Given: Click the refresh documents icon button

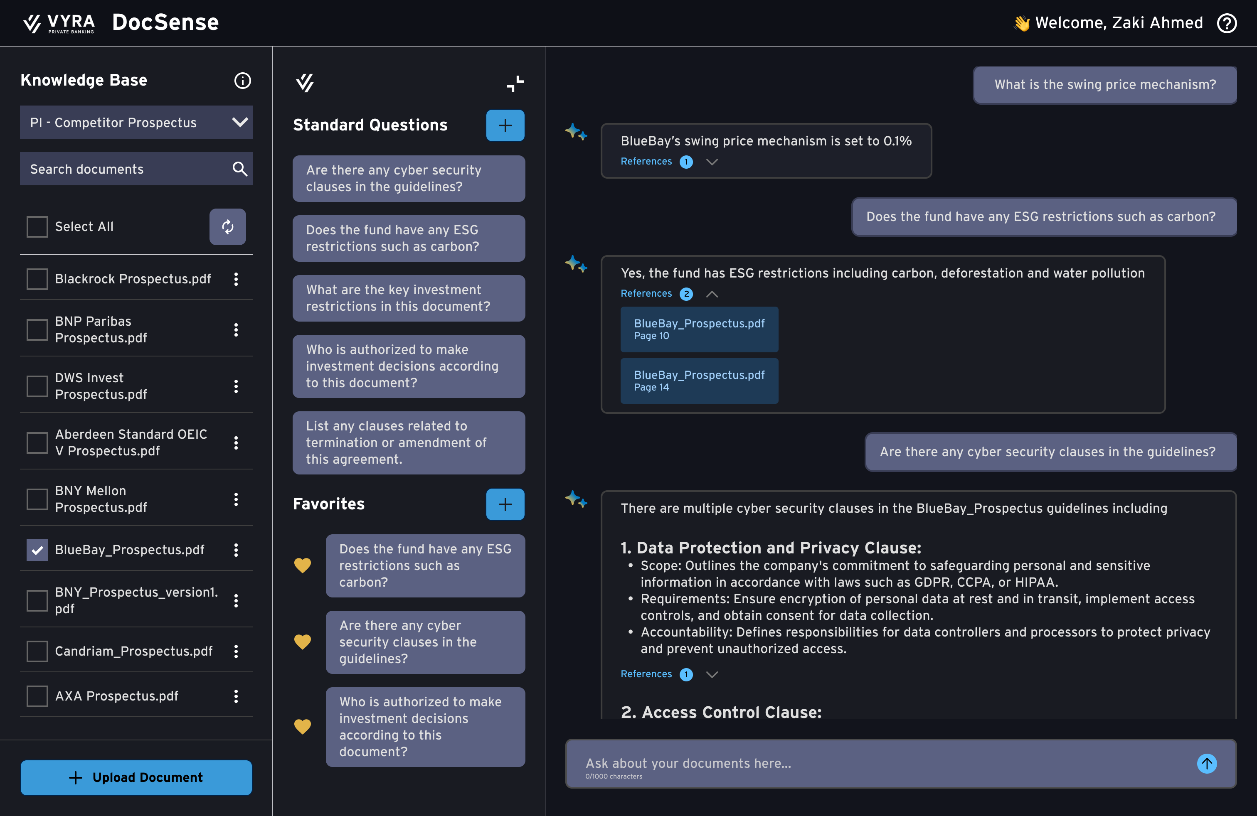Looking at the screenshot, I should [x=228, y=226].
